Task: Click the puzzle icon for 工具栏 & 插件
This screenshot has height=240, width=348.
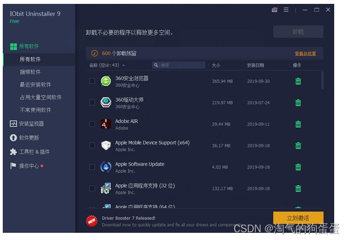Action: pyautogui.click(x=13, y=152)
